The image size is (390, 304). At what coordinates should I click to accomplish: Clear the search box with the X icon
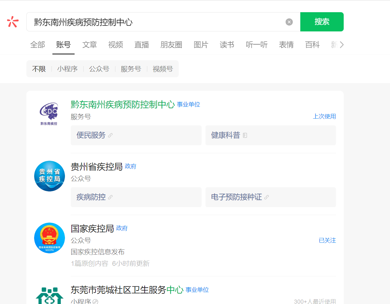(289, 22)
